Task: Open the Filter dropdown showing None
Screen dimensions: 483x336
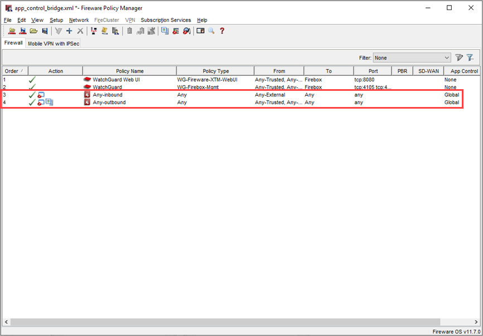Action: point(412,58)
